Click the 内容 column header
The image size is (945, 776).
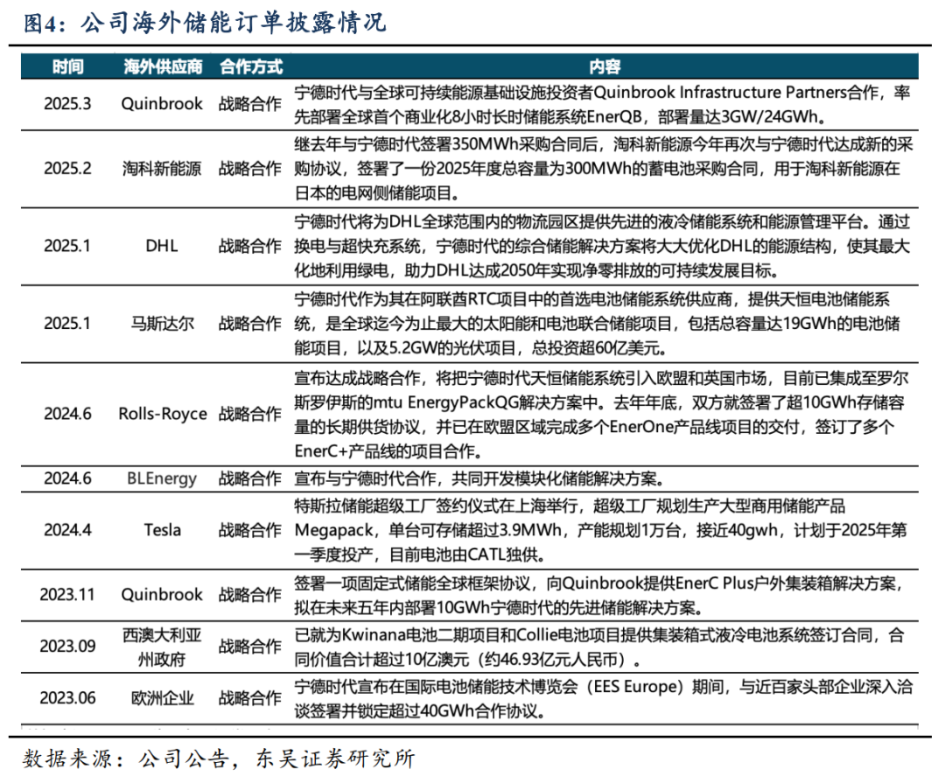605,66
